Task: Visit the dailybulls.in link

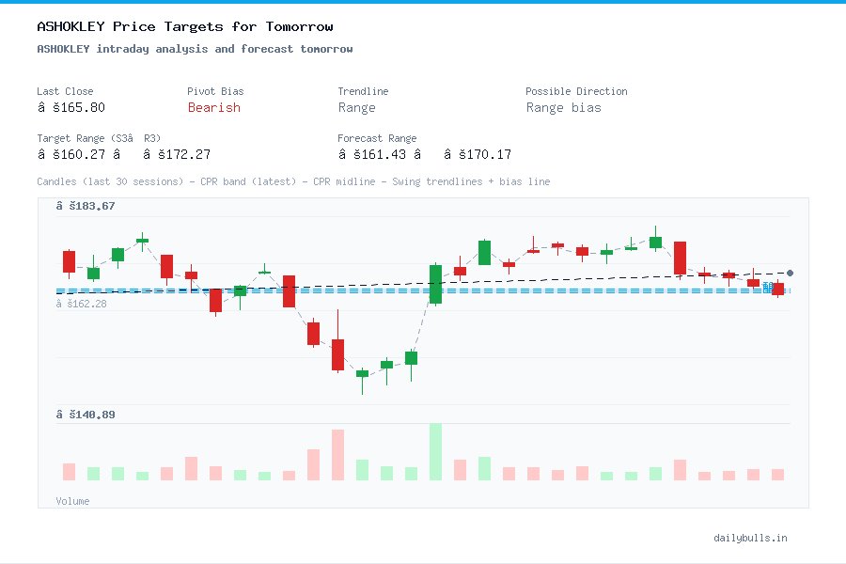Action: 750,538
